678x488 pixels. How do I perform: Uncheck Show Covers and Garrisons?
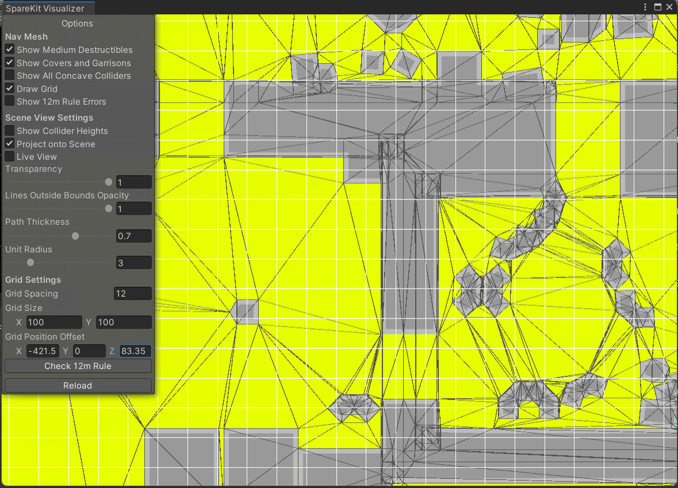pos(10,63)
